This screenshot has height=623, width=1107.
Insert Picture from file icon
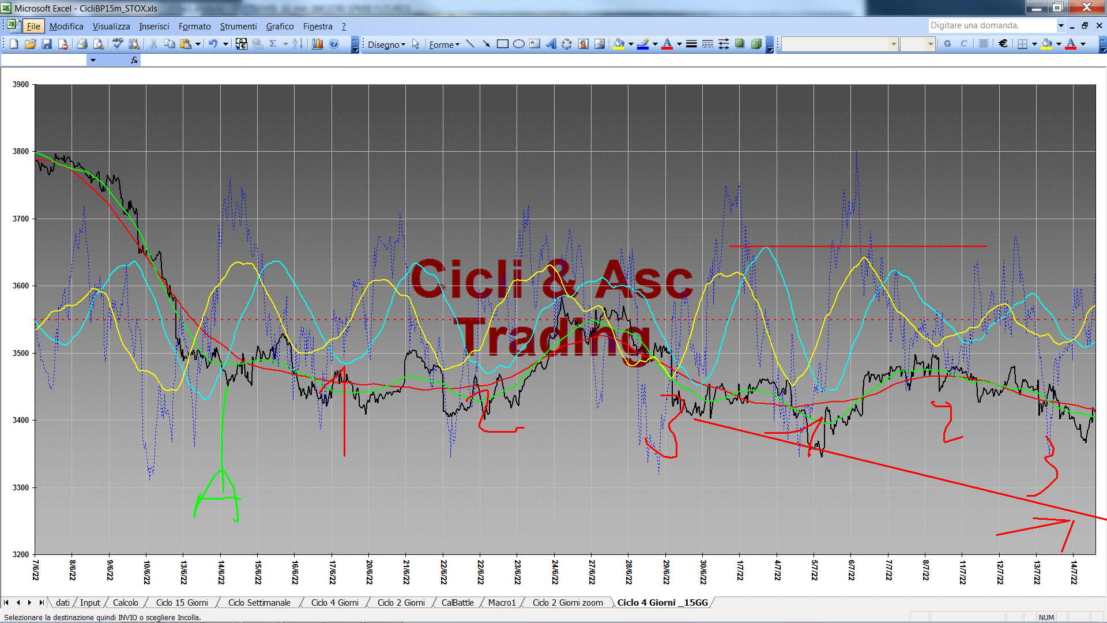600,44
